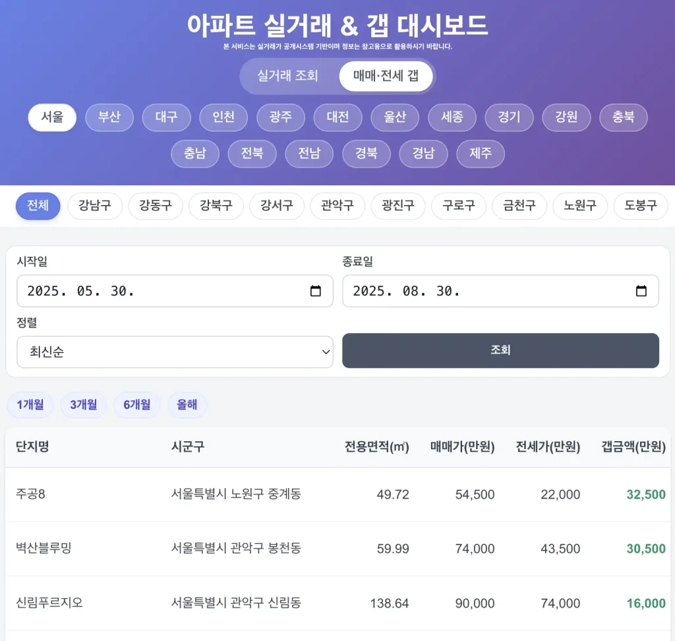The image size is (675, 641).
Task: Filter by 강동구 district
Action: tap(156, 206)
